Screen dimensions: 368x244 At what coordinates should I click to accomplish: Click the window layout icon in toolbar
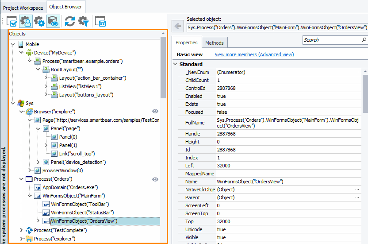pos(101,21)
